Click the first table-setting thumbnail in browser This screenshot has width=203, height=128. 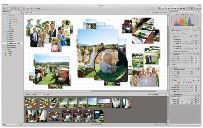tap(31, 103)
